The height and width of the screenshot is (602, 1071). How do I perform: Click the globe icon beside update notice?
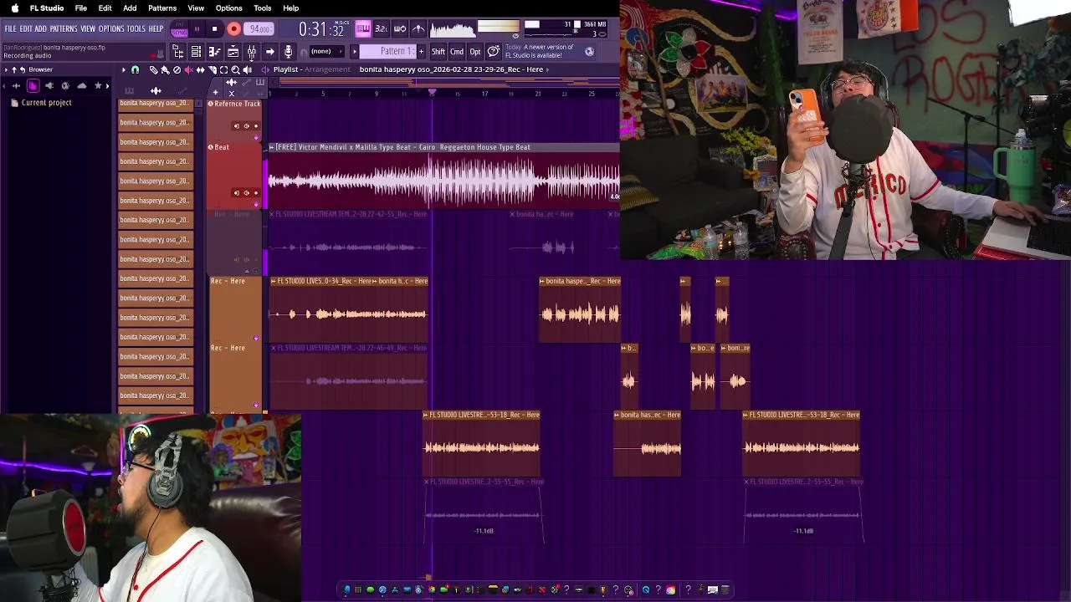pos(589,51)
